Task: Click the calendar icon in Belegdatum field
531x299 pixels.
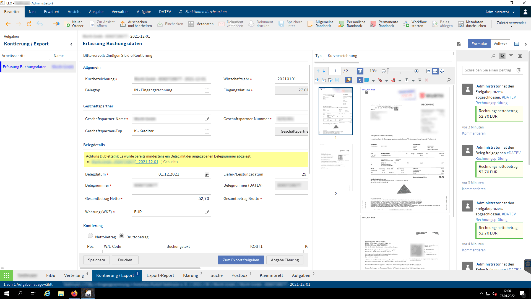Action: 207,174
